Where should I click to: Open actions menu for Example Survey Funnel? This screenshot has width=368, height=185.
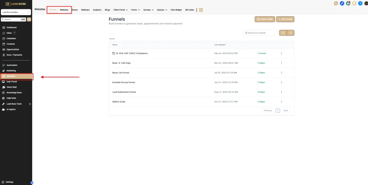tap(282, 82)
